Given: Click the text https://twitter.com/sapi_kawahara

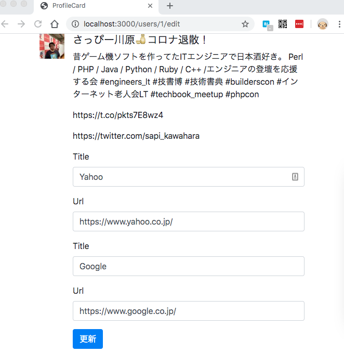Looking at the screenshot, I should coord(136,136).
